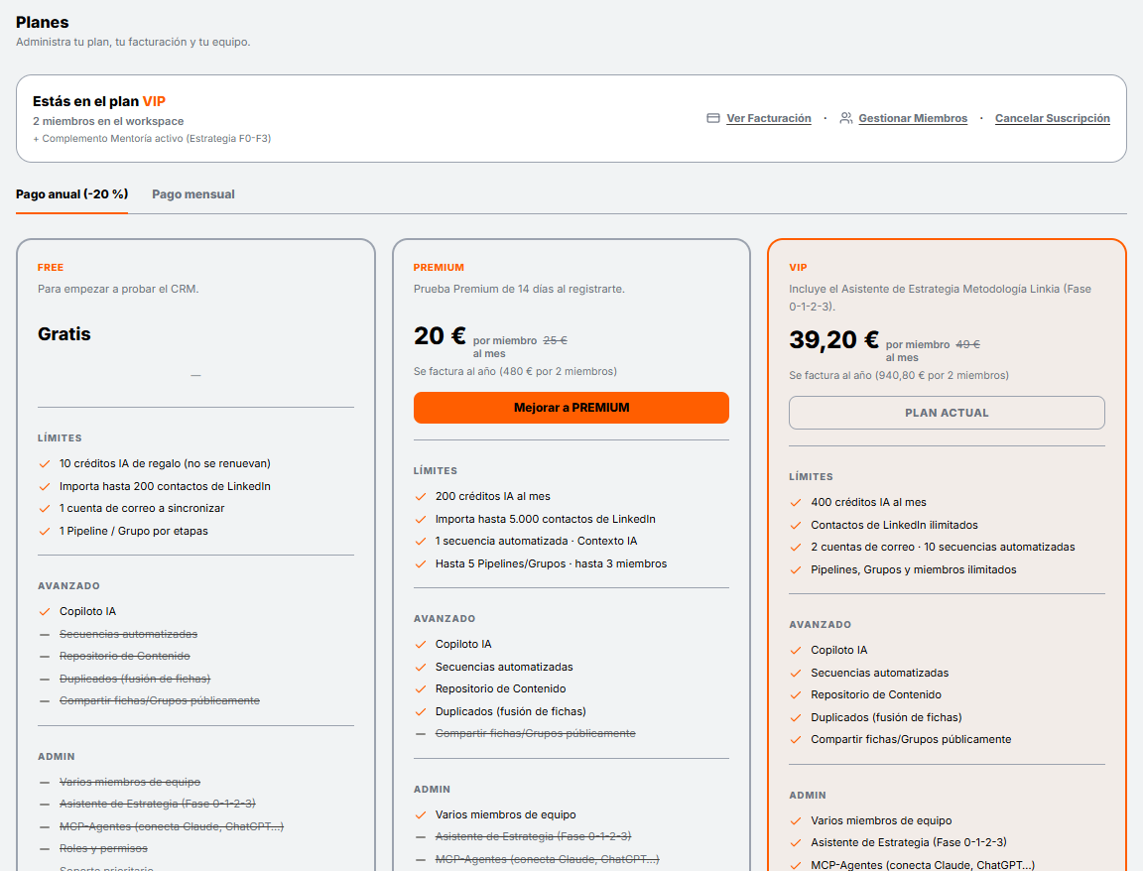Click the PLAN ACTUAL button
The image size is (1143, 871).
coord(947,413)
